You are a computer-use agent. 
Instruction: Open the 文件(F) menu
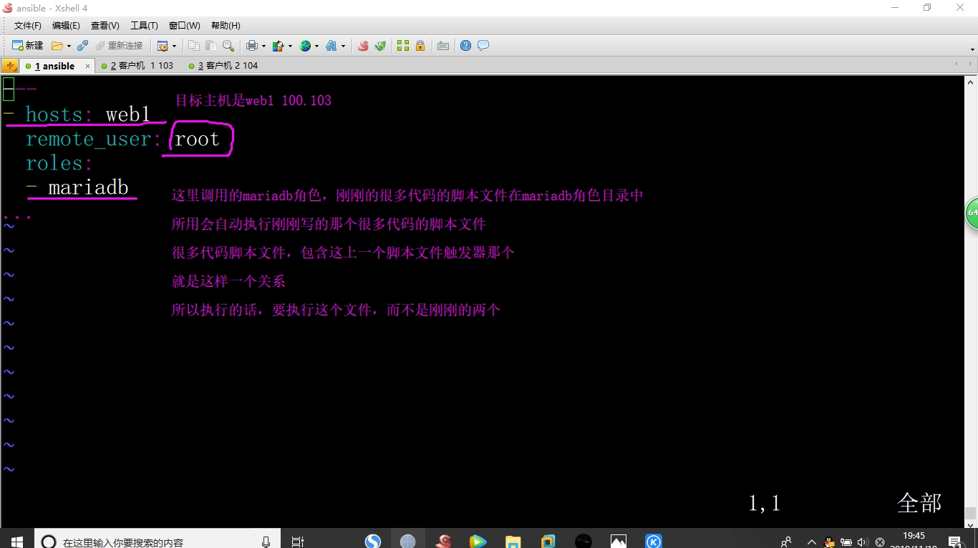tap(28, 26)
